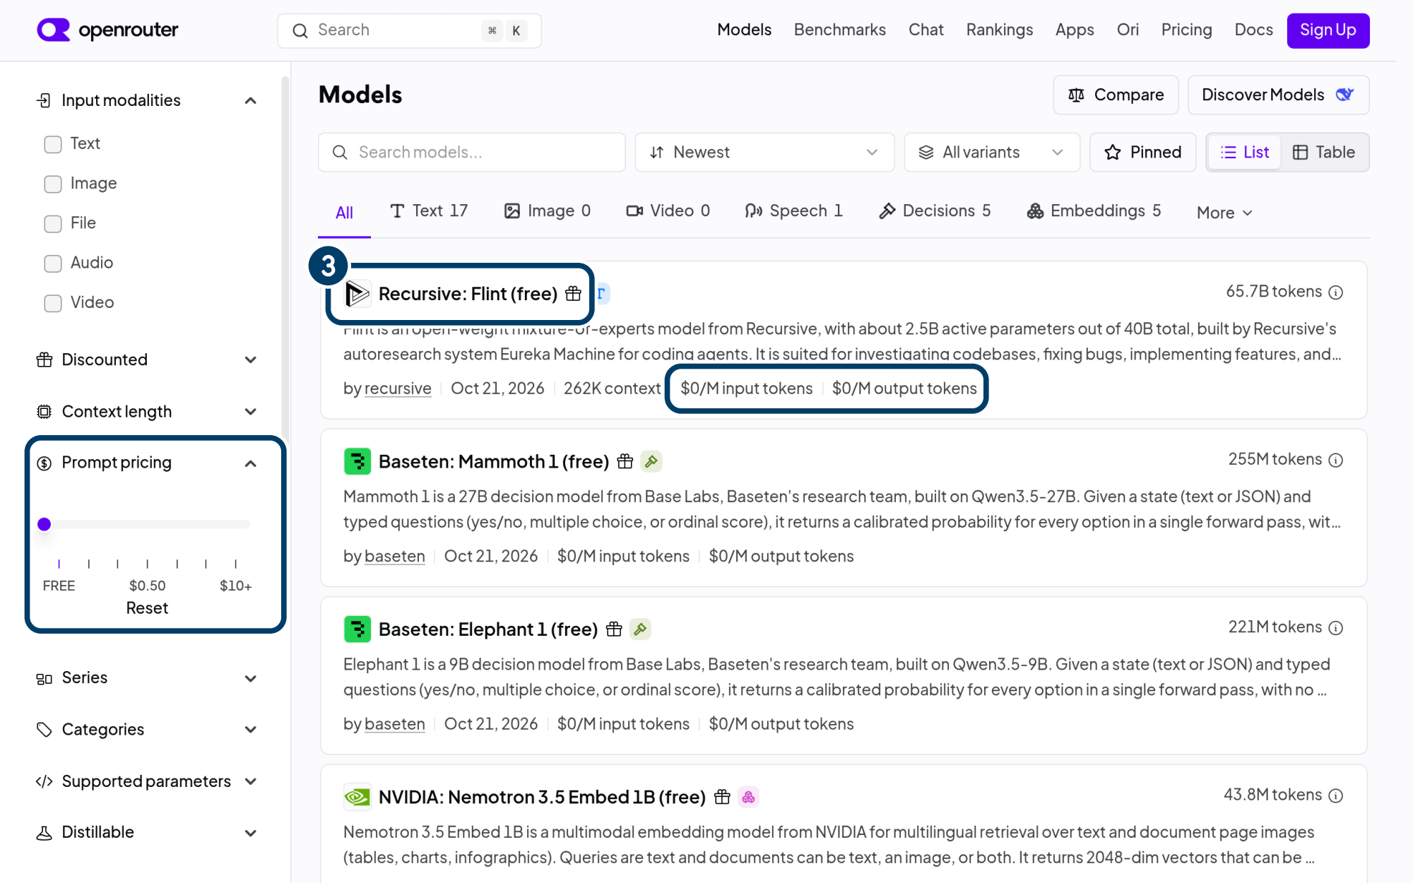Click the info icon beside 43.8M tokens
This screenshot has width=1413, height=883.
(1335, 795)
